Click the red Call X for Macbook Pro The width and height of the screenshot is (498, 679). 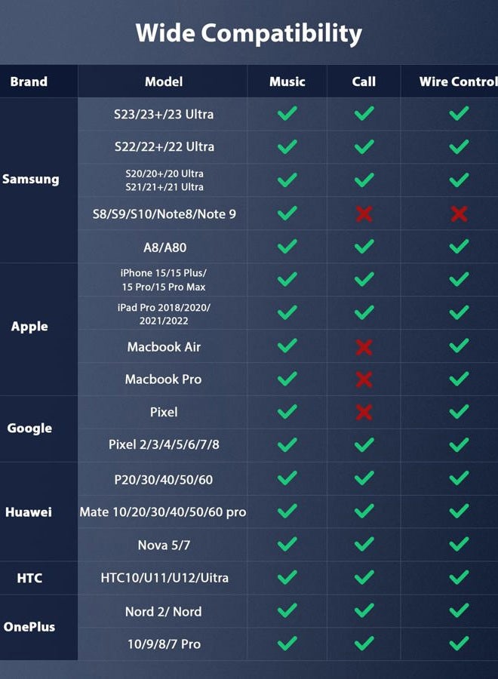click(x=364, y=379)
